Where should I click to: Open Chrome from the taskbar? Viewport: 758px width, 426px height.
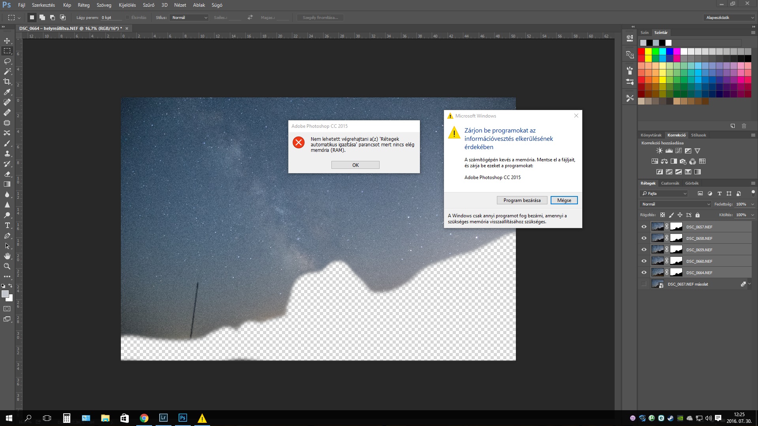tap(144, 418)
